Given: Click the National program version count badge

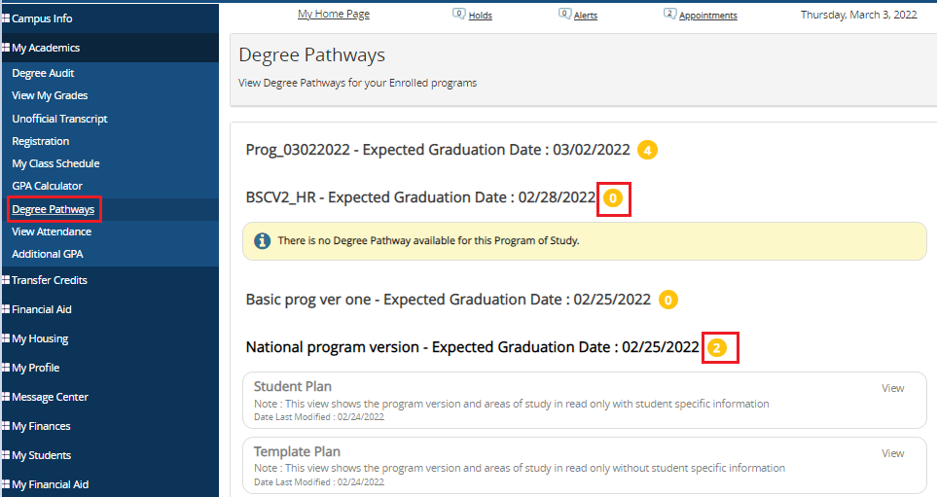Looking at the screenshot, I should [x=717, y=347].
